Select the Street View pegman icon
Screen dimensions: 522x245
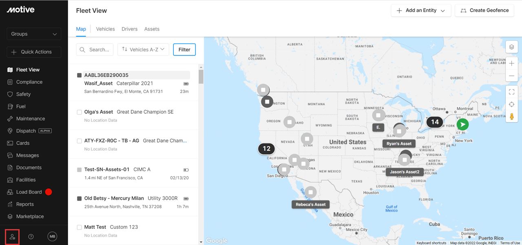pyautogui.click(x=512, y=117)
